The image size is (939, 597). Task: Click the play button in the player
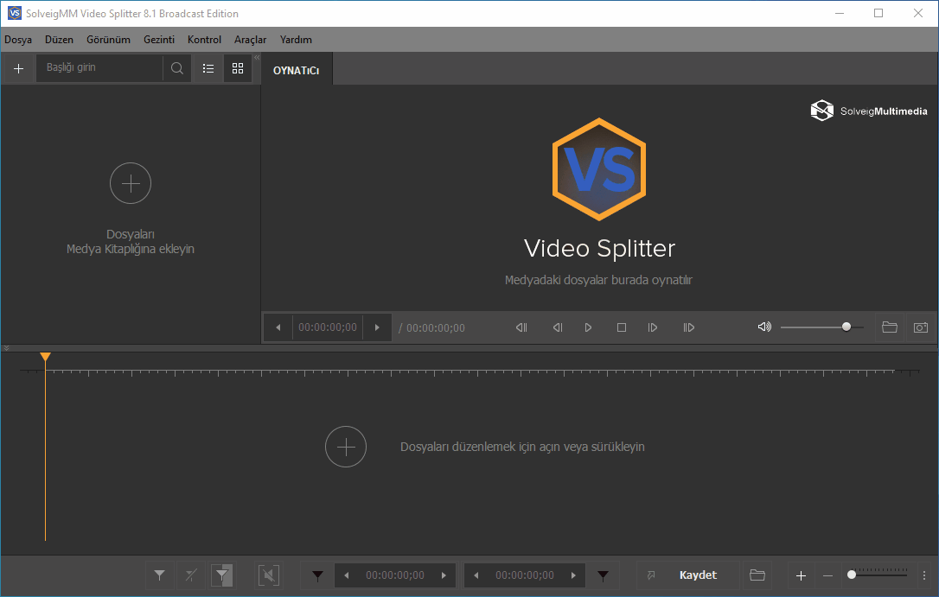click(588, 327)
